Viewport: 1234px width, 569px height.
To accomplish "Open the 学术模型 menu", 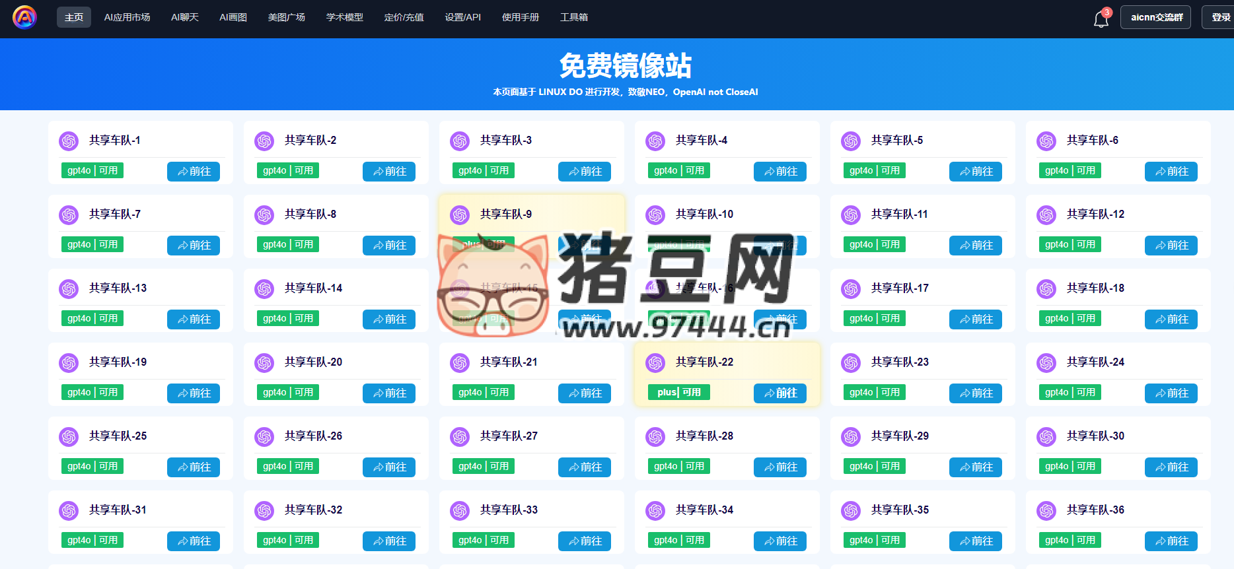I will 345,17.
